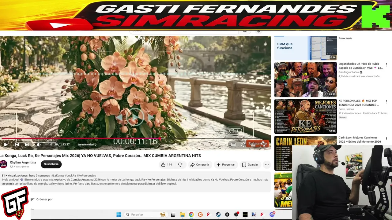
Task: Open the 'KE PERSONAJES MIX TOP TENDENCIA 2026' title
Action: click(x=359, y=103)
